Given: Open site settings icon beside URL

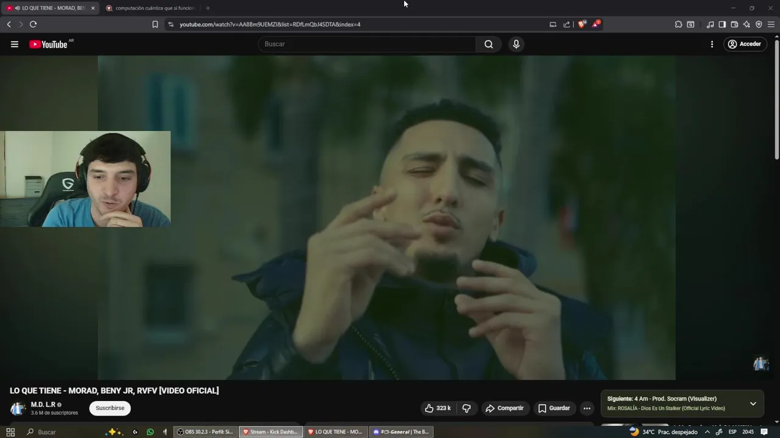Looking at the screenshot, I should pos(171,24).
